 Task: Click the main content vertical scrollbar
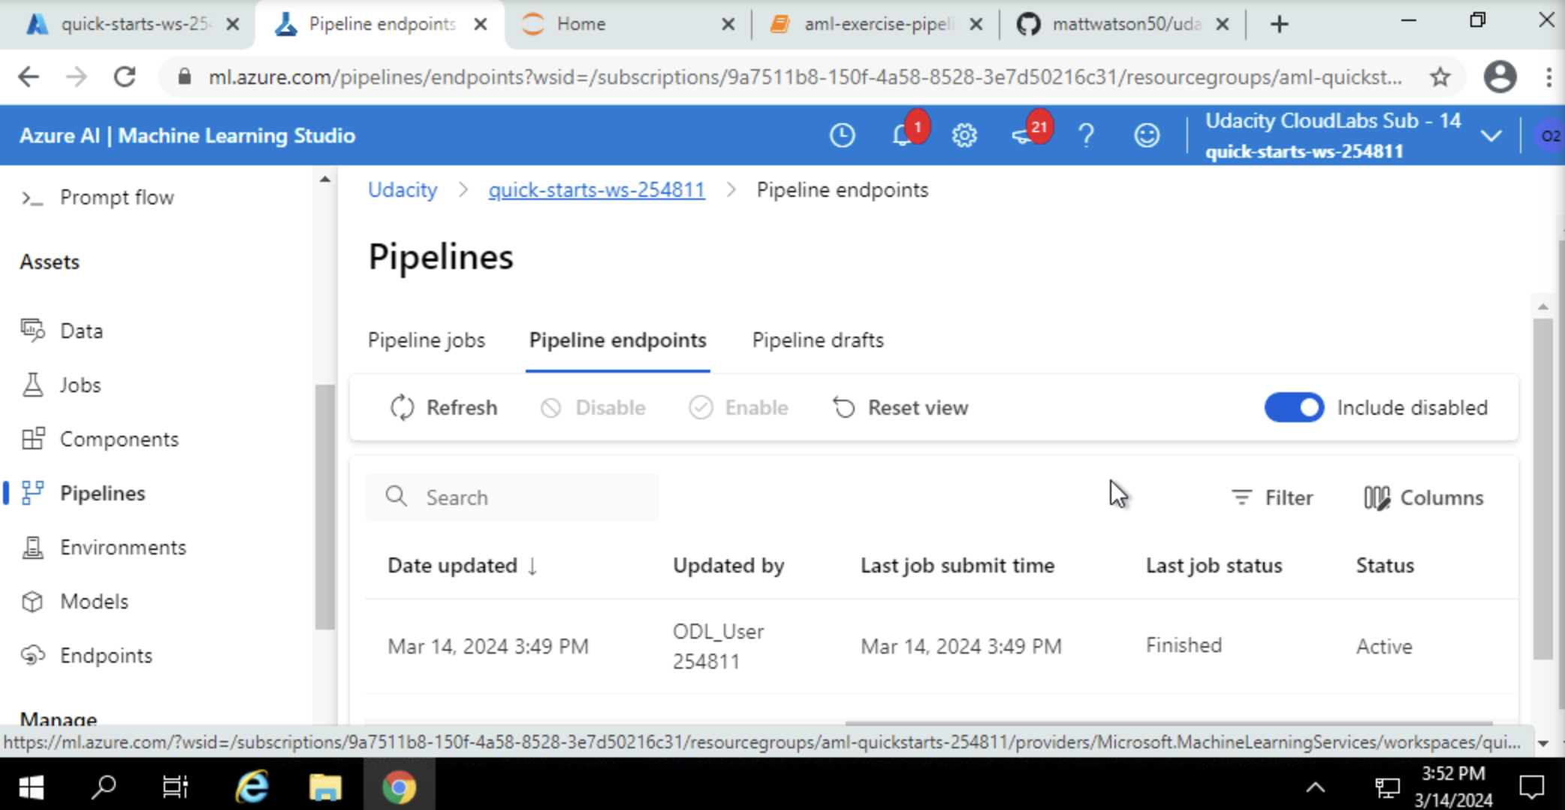pos(1542,488)
